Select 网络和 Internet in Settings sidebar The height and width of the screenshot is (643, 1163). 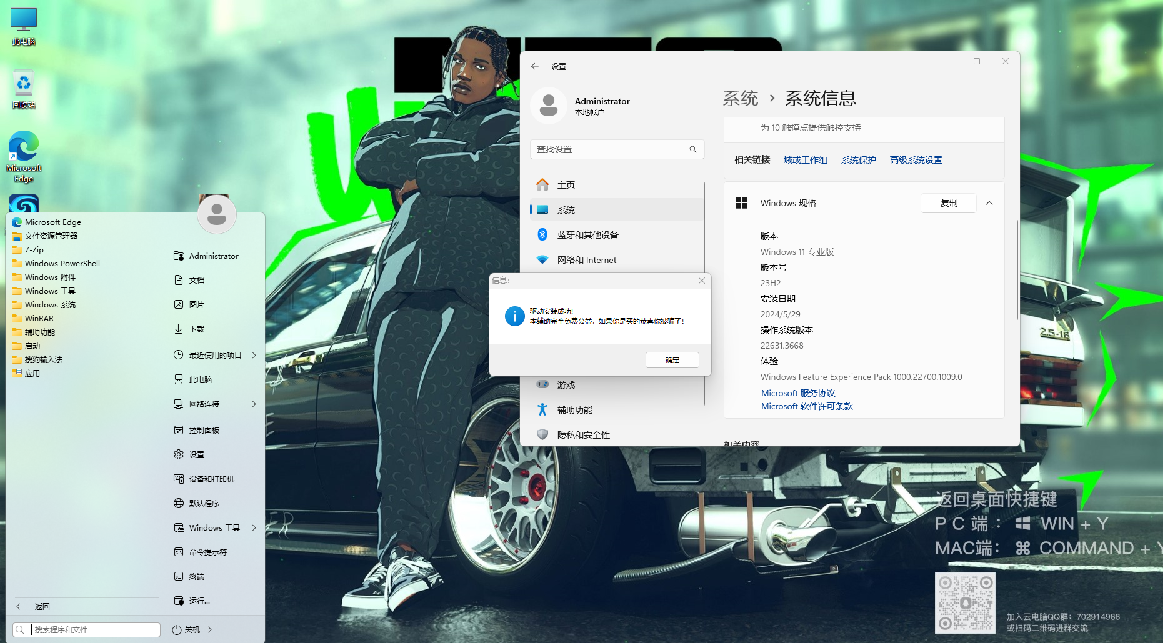617,260
